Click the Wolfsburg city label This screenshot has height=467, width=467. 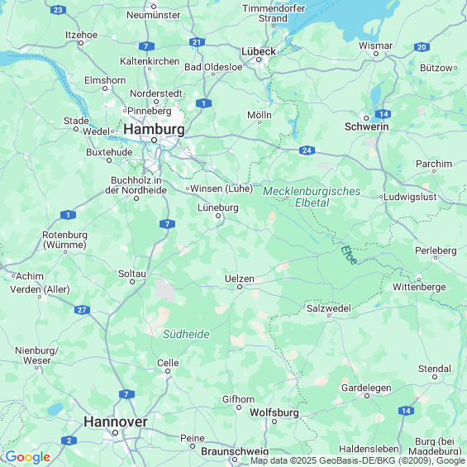tap(274, 412)
